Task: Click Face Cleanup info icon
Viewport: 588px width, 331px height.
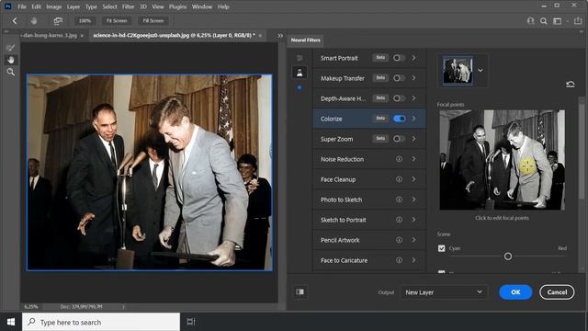Action: tap(399, 179)
